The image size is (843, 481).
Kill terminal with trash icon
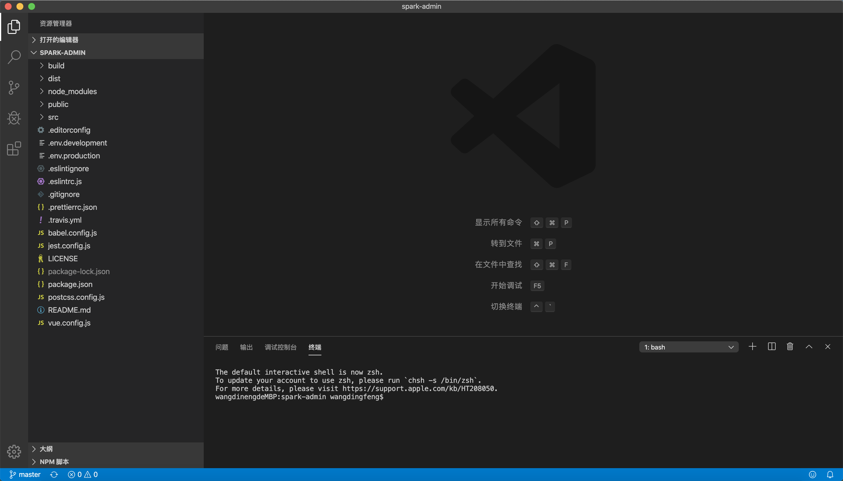pos(790,347)
